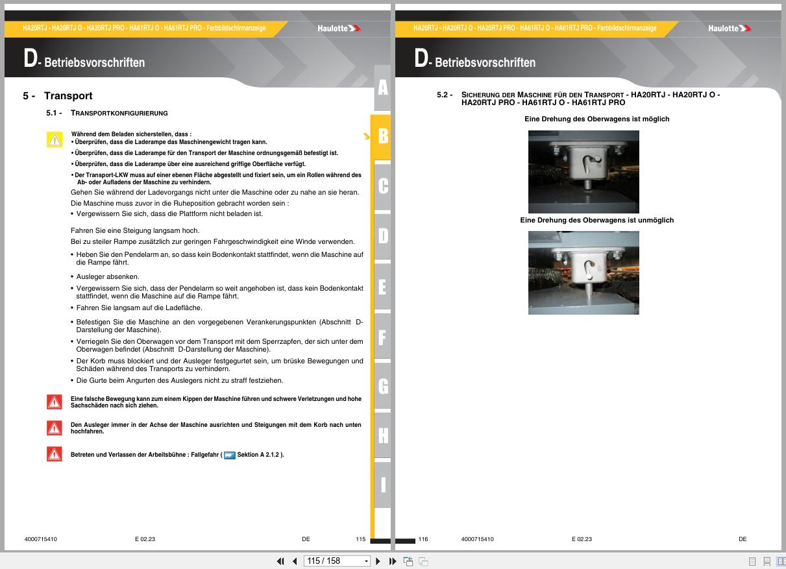This screenshot has height=569, width=786.
Task: Select section tab G
Action: tap(382, 387)
